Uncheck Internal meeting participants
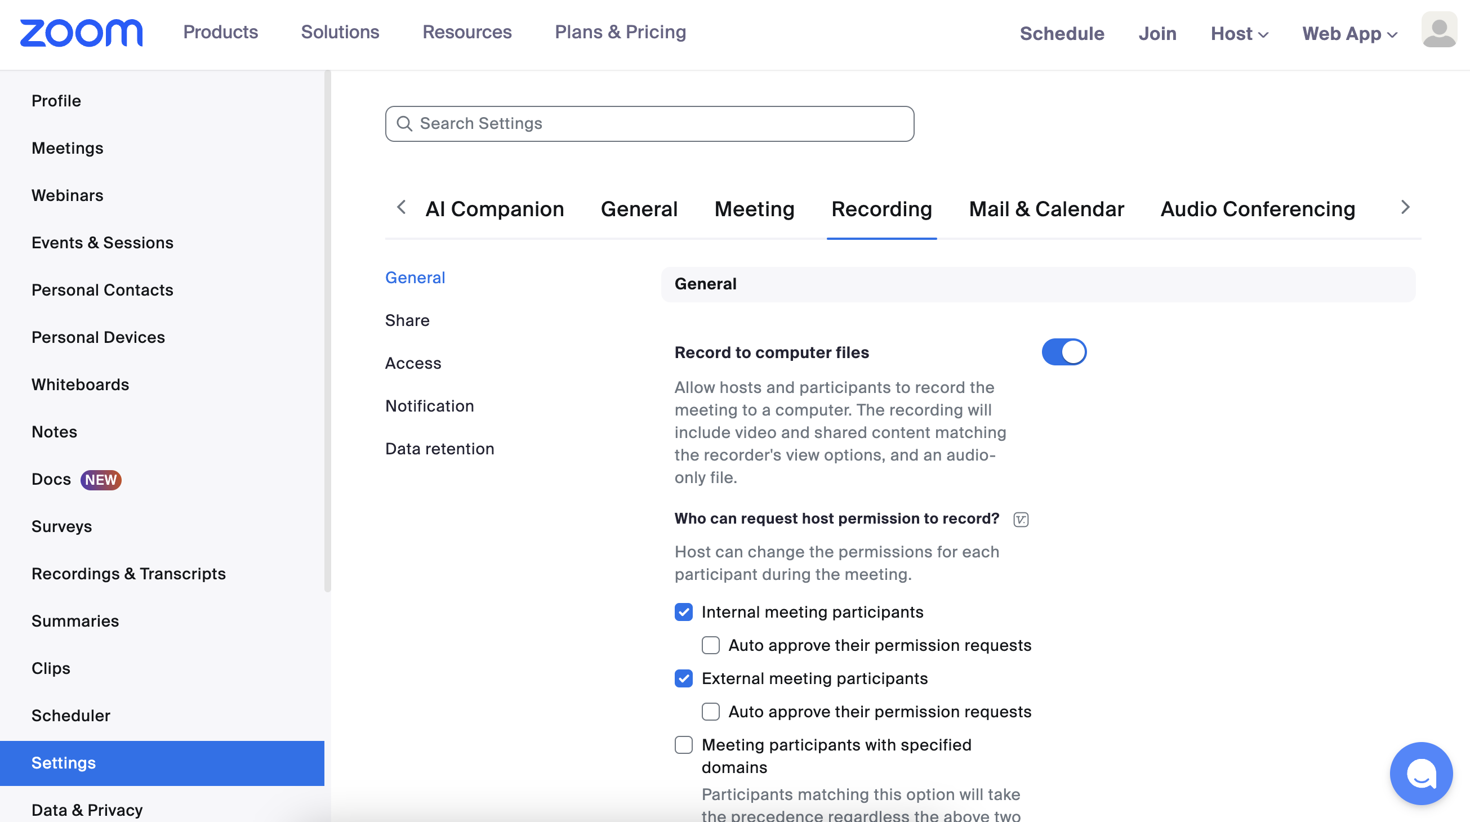This screenshot has height=822, width=1470. 684,612
